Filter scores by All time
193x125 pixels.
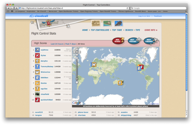click(81, 44)
